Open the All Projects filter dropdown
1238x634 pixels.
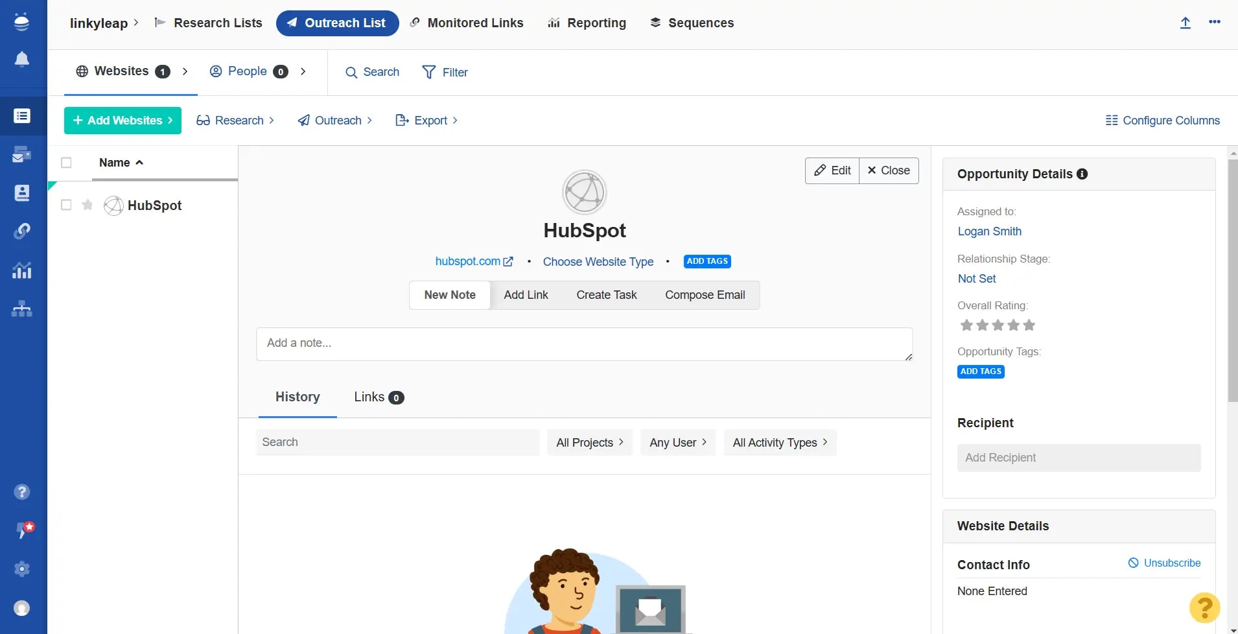coord(590,442)
